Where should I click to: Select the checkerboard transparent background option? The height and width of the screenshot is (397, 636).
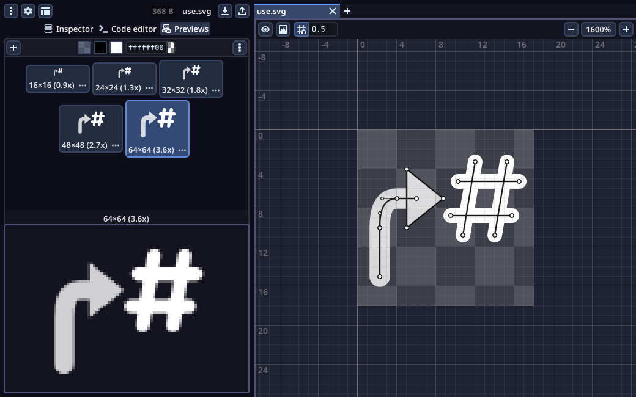84,48
